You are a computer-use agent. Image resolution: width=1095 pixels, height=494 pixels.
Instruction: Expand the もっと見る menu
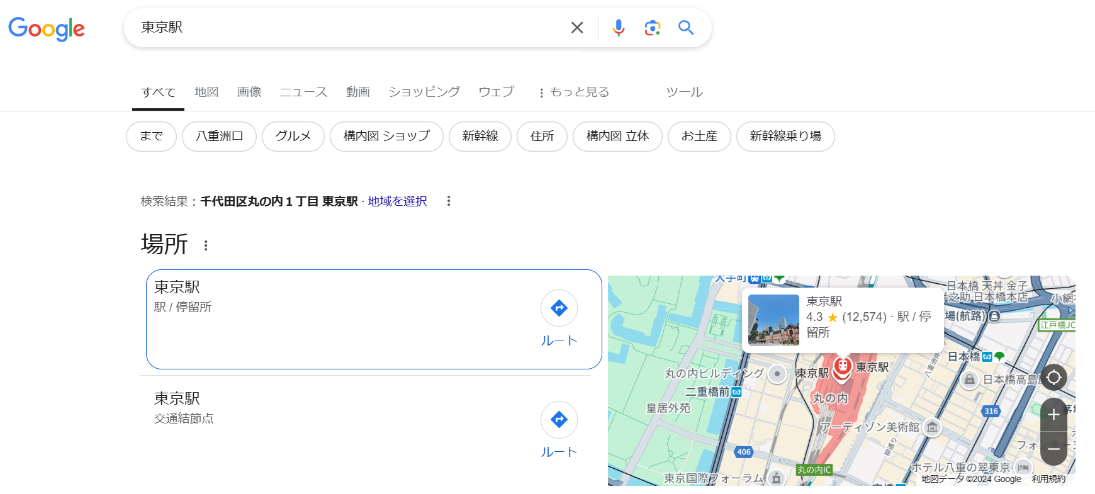click(x=574, y=92)
